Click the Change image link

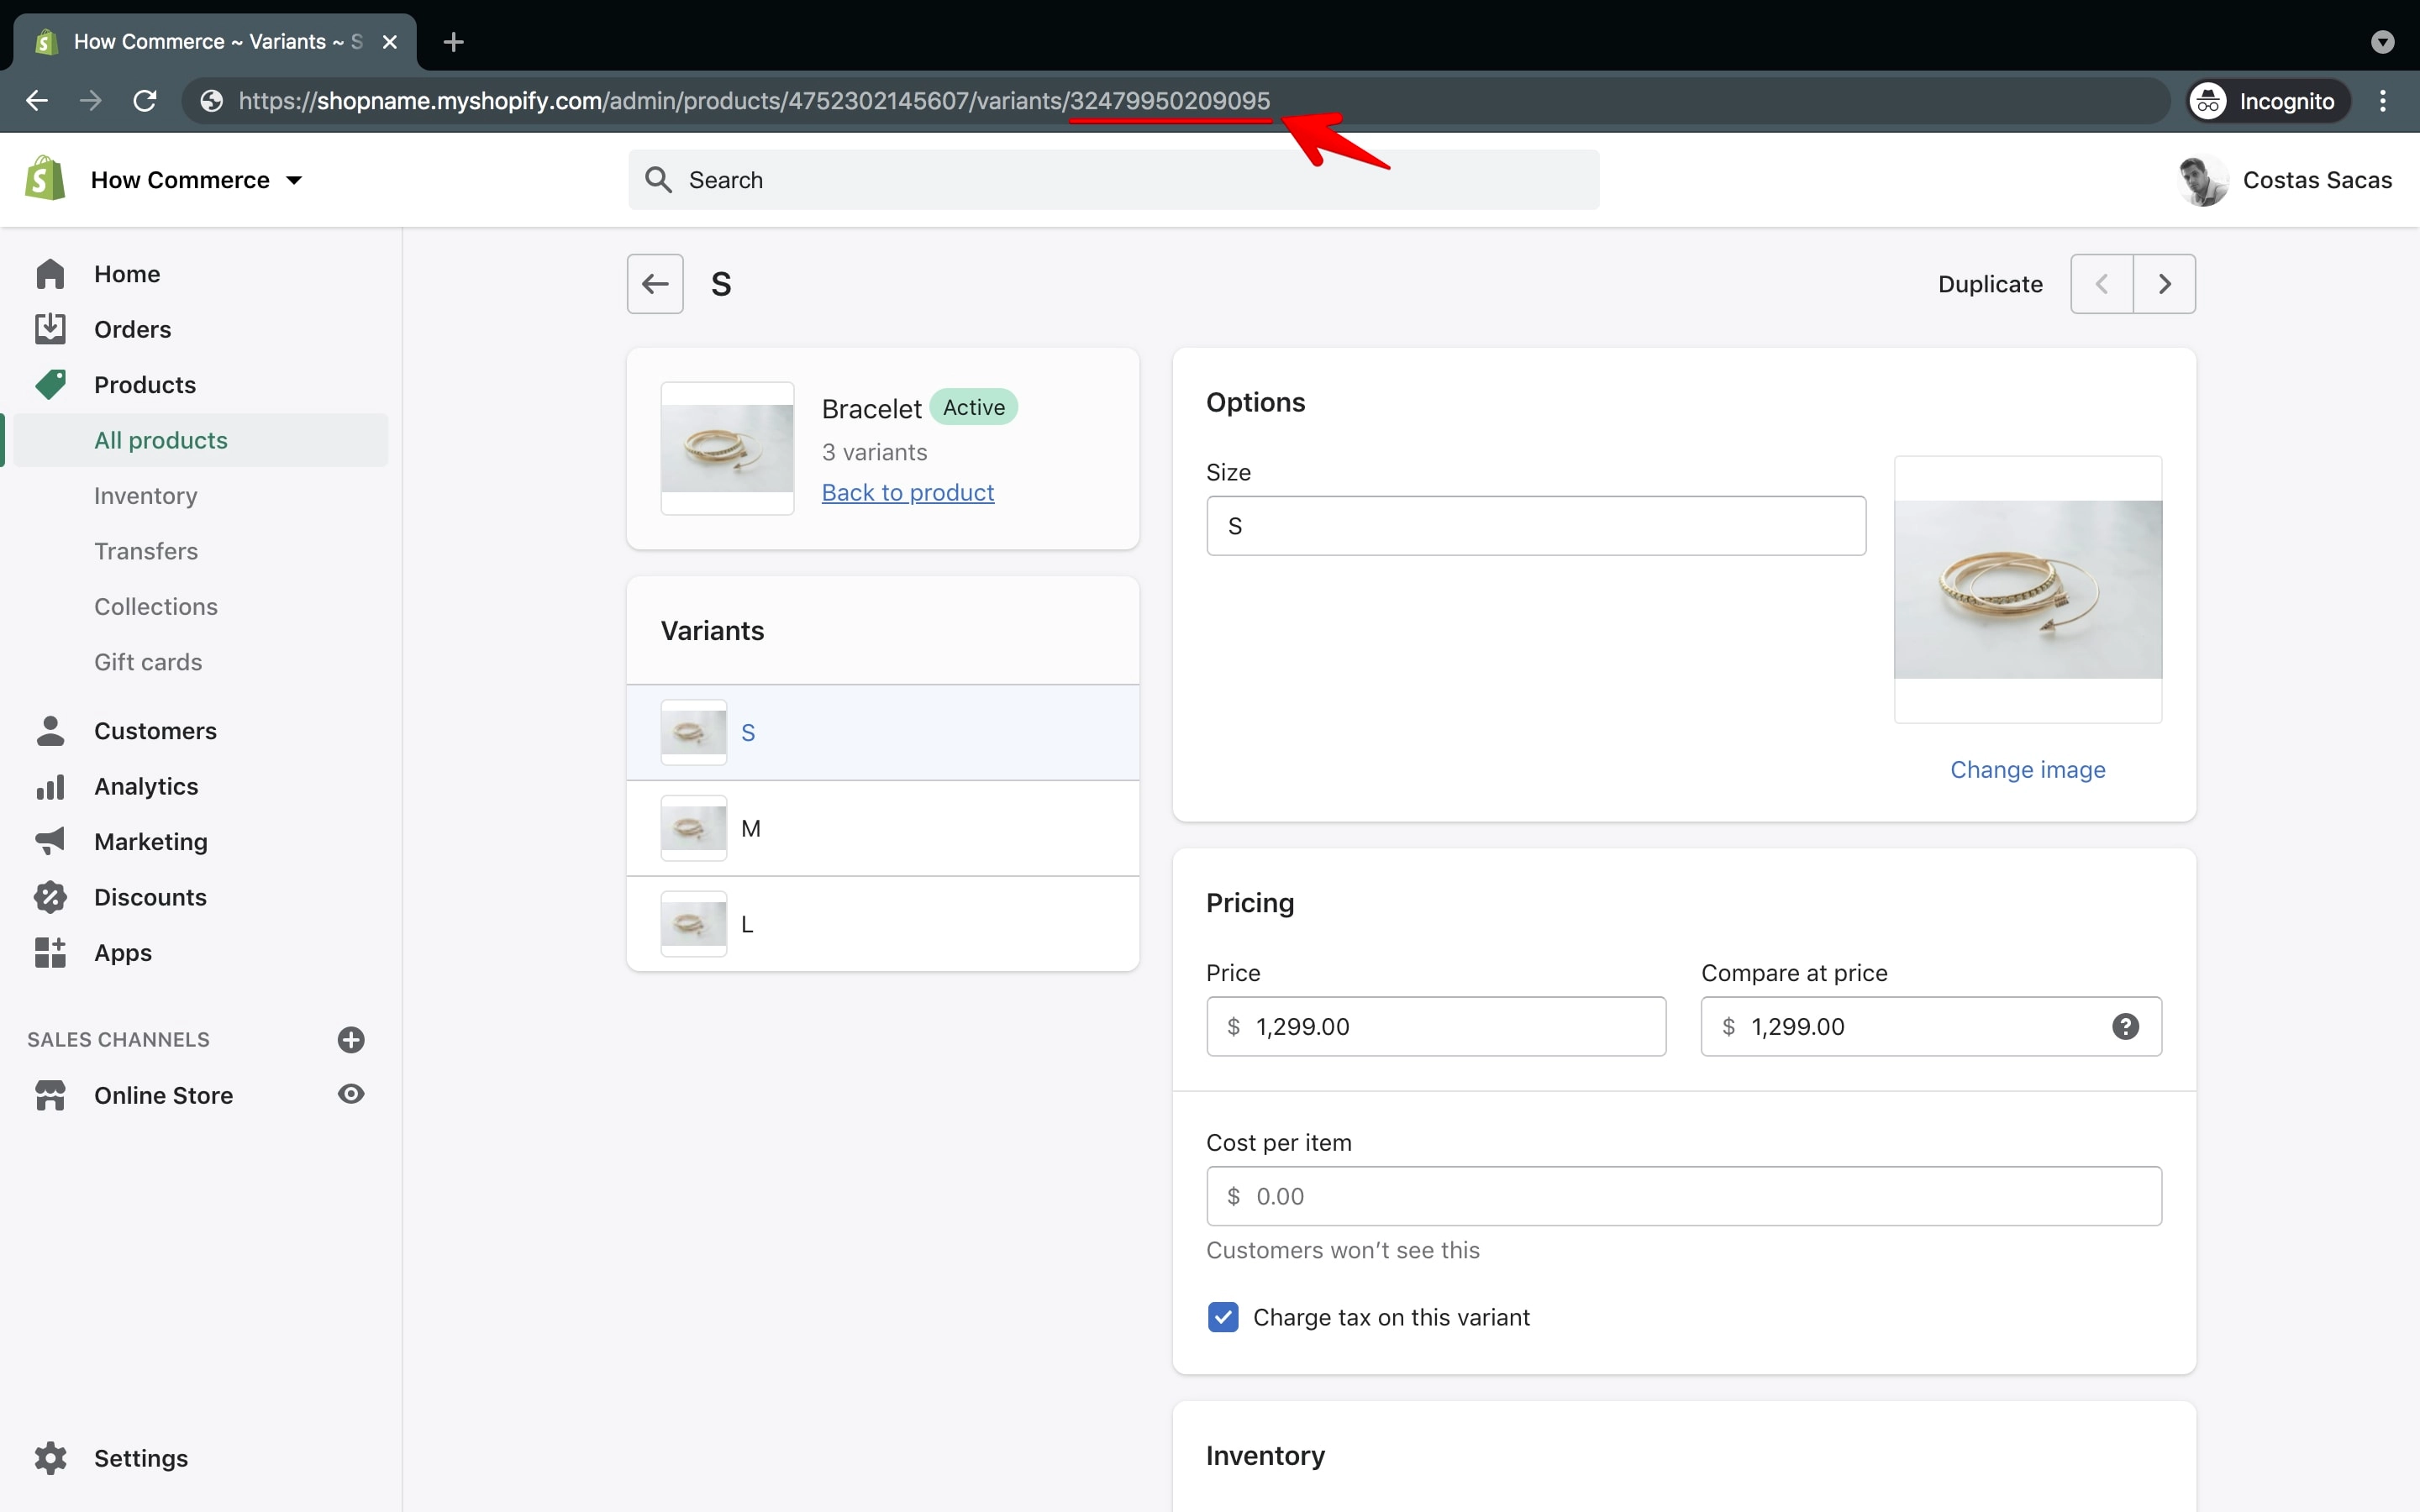(x=2028, y=769)
